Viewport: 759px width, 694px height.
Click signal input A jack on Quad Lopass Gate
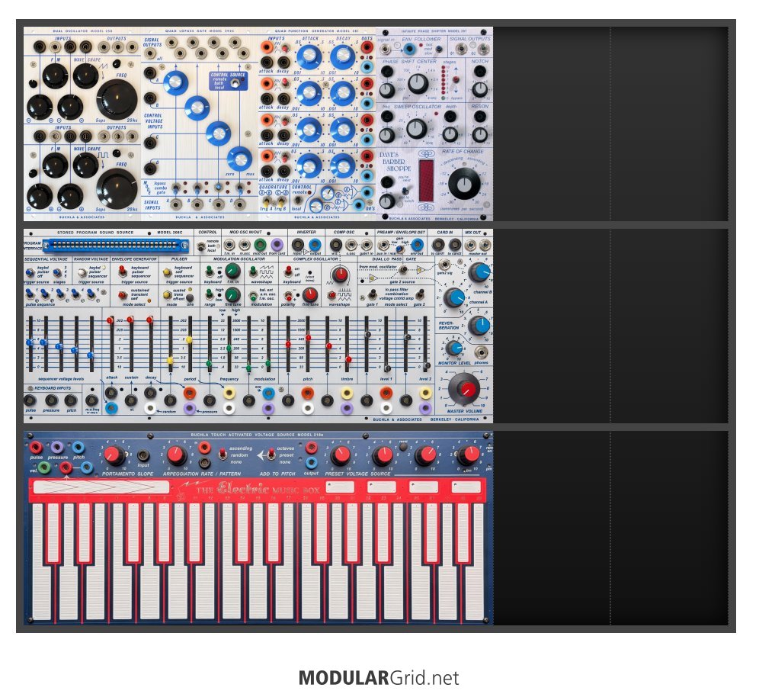click(176, 204)
